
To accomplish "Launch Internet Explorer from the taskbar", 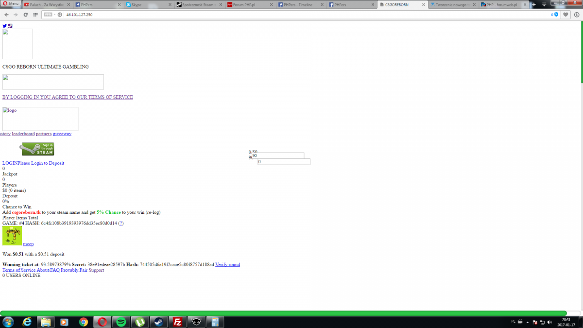I will [27, 322].
